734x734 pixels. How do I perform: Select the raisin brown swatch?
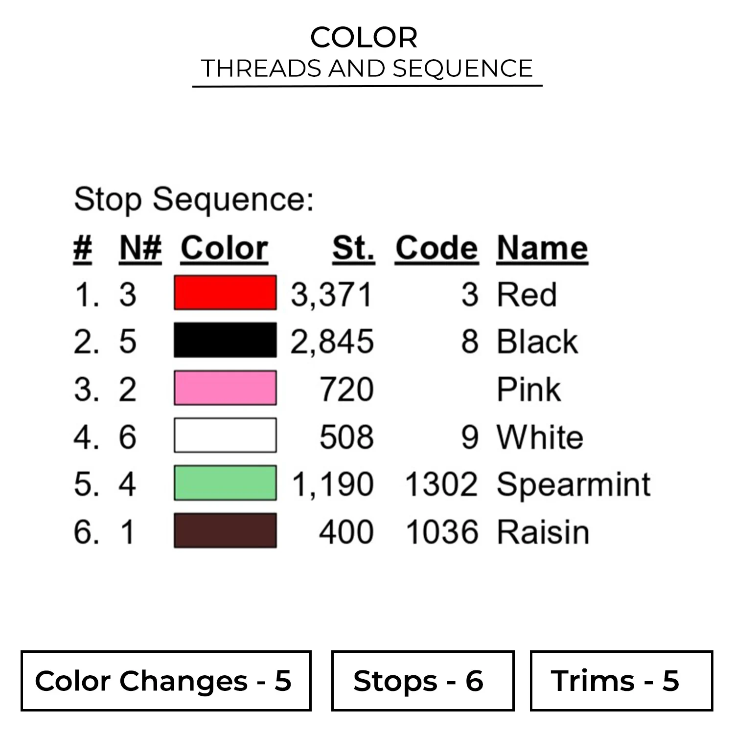pos(225,530)
